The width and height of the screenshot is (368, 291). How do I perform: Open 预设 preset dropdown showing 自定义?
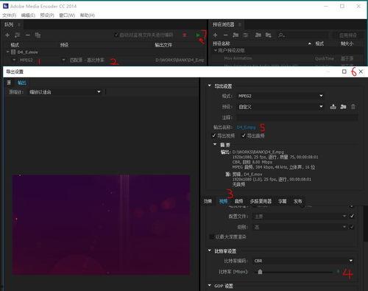[x=280, y=107]
